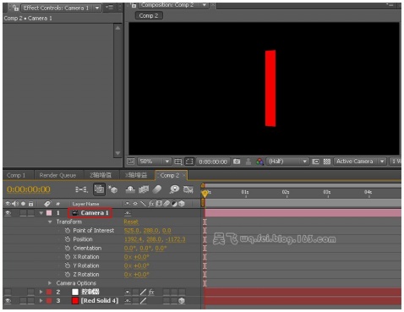The image size is (404, 312).
Task: Switch to the timeline tab left of Comp 2
Action: coord(136,175)
